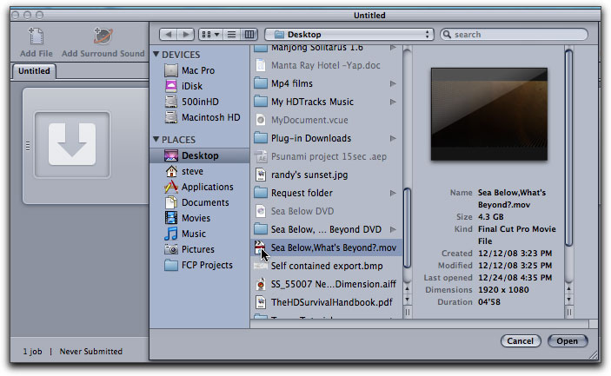611x376 pixels.
Task: Switch to list view mode
Action: click(231, 34)
